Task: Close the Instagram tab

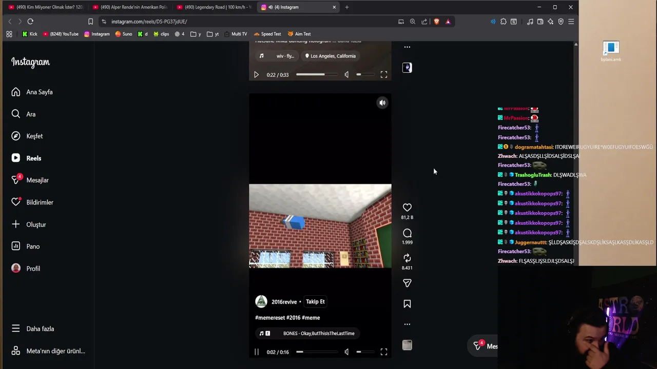Action: 334,7
